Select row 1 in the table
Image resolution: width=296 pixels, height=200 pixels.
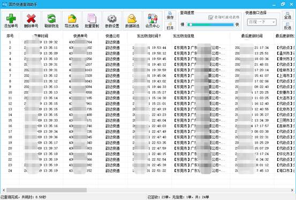click(148, 42)
